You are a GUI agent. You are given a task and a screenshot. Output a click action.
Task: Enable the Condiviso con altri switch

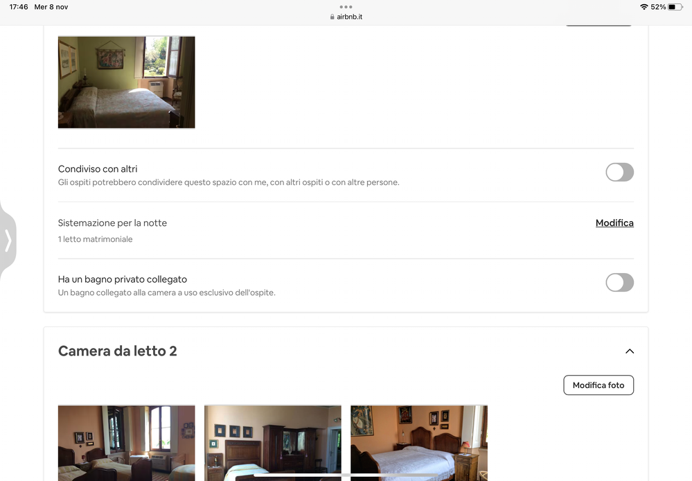pos(619,173)
